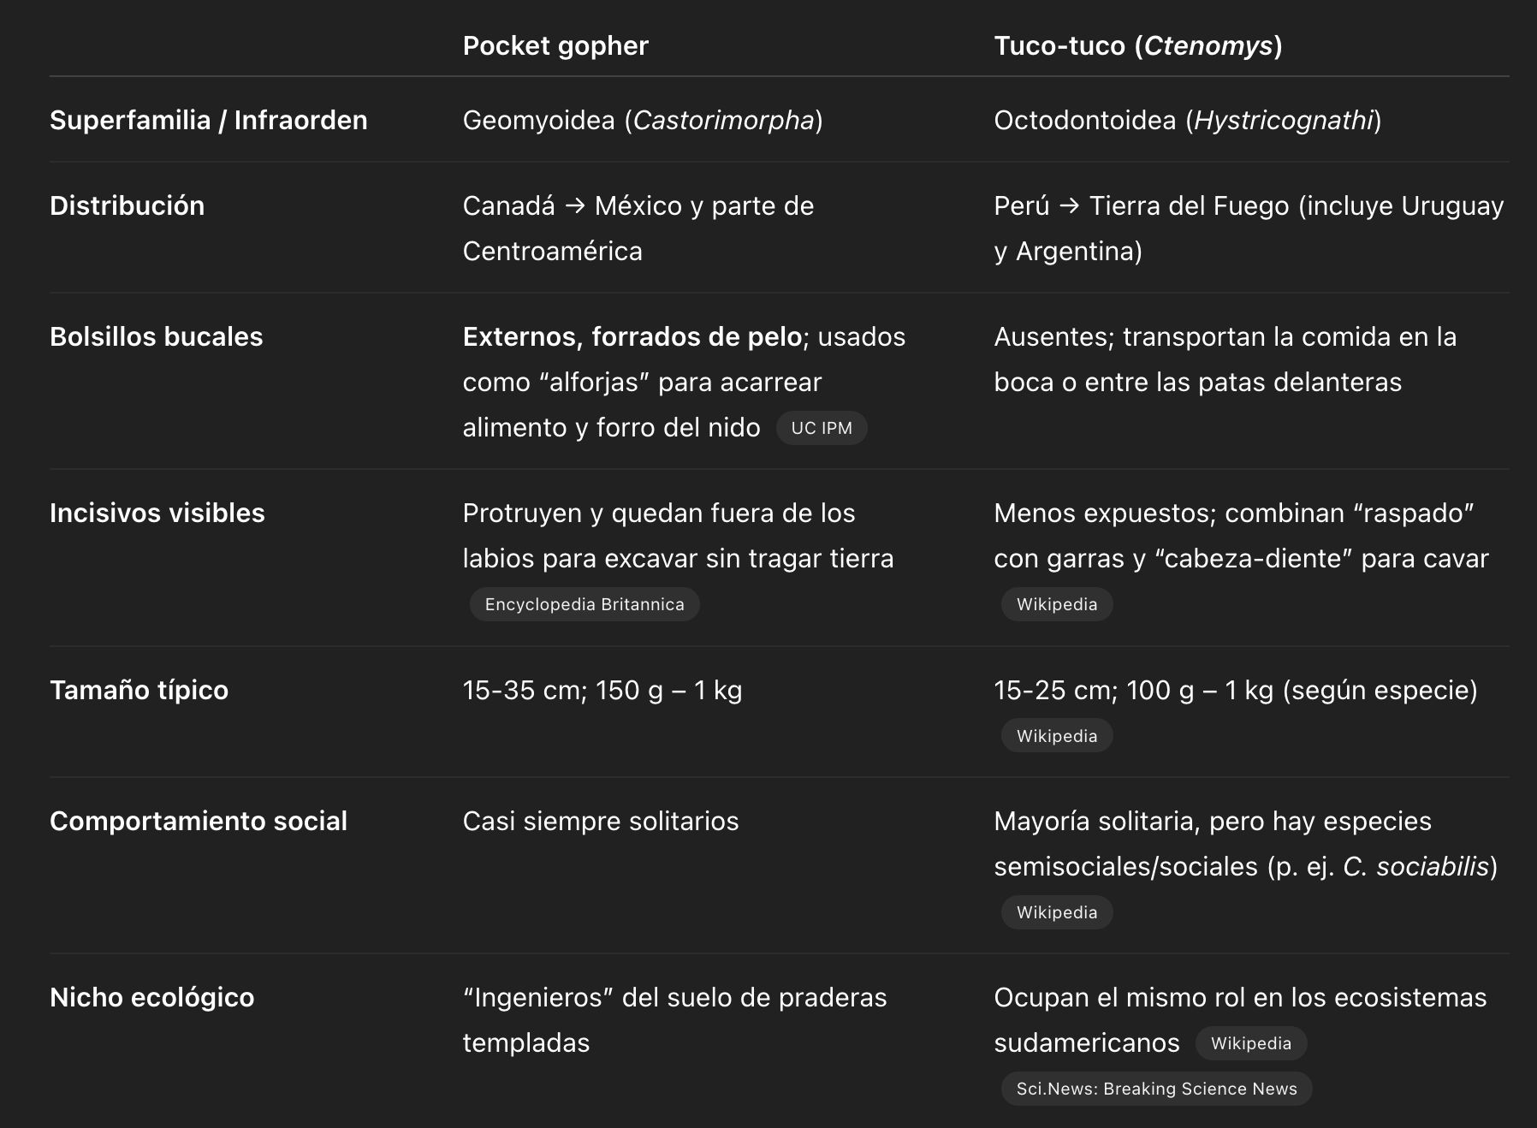Click the Comportamiento social row label

tap(199, 821)
